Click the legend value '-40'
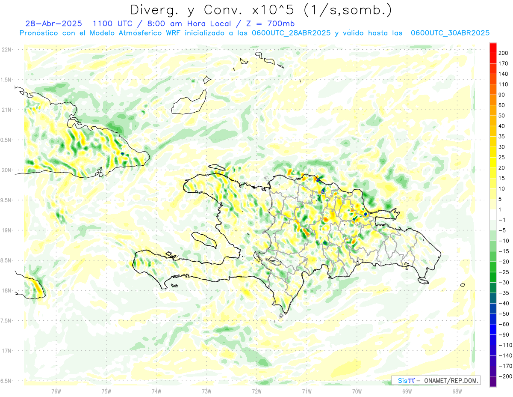Viewport: 513px width, 397px height. point(503,304)
